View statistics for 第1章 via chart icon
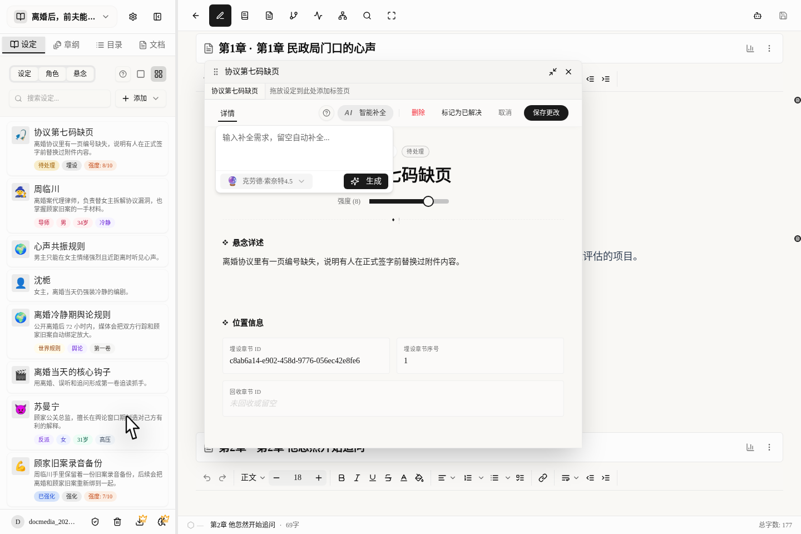 point(750,48)
